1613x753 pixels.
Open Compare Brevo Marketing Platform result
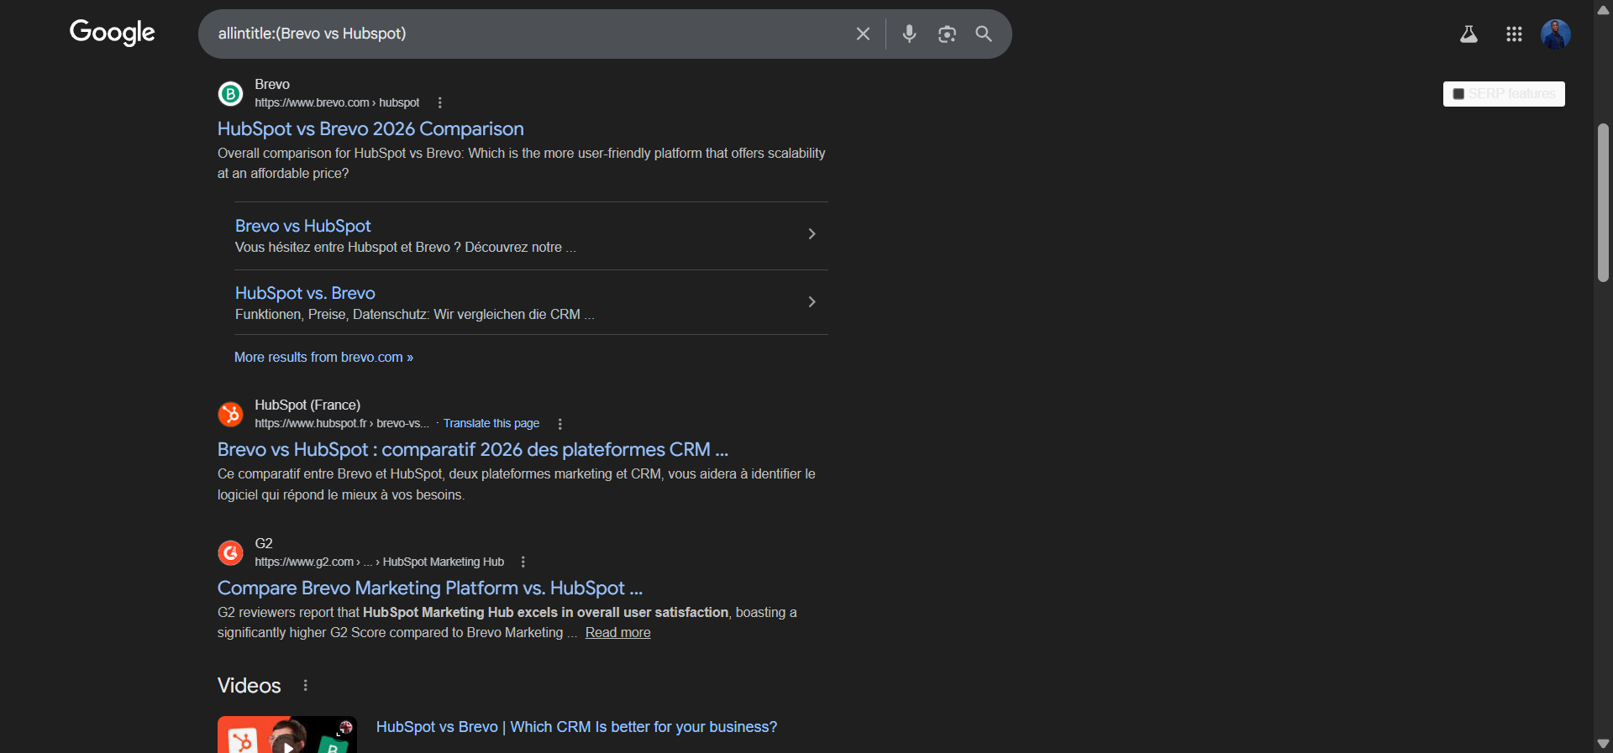click(430, 588)
